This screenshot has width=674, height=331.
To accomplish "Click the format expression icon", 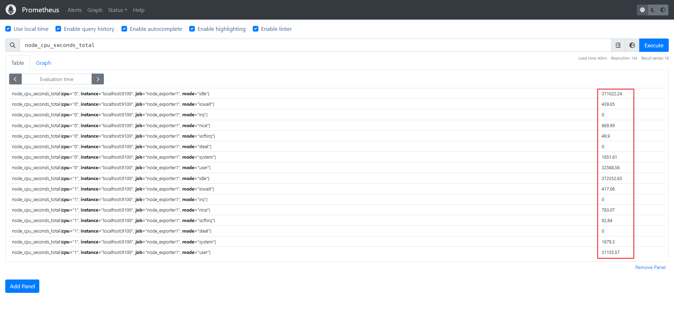I will click(618, 45).
